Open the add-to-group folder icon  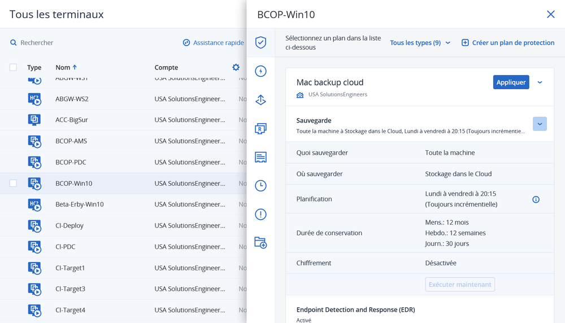tap(260, 243)
